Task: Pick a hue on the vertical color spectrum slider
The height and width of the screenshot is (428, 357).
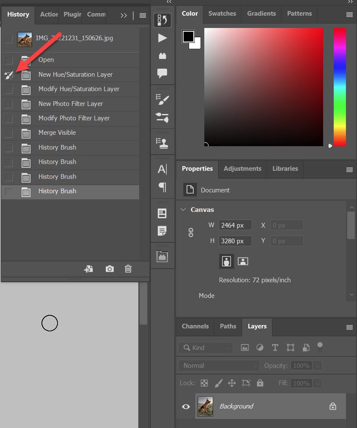Action: [339, 86]
